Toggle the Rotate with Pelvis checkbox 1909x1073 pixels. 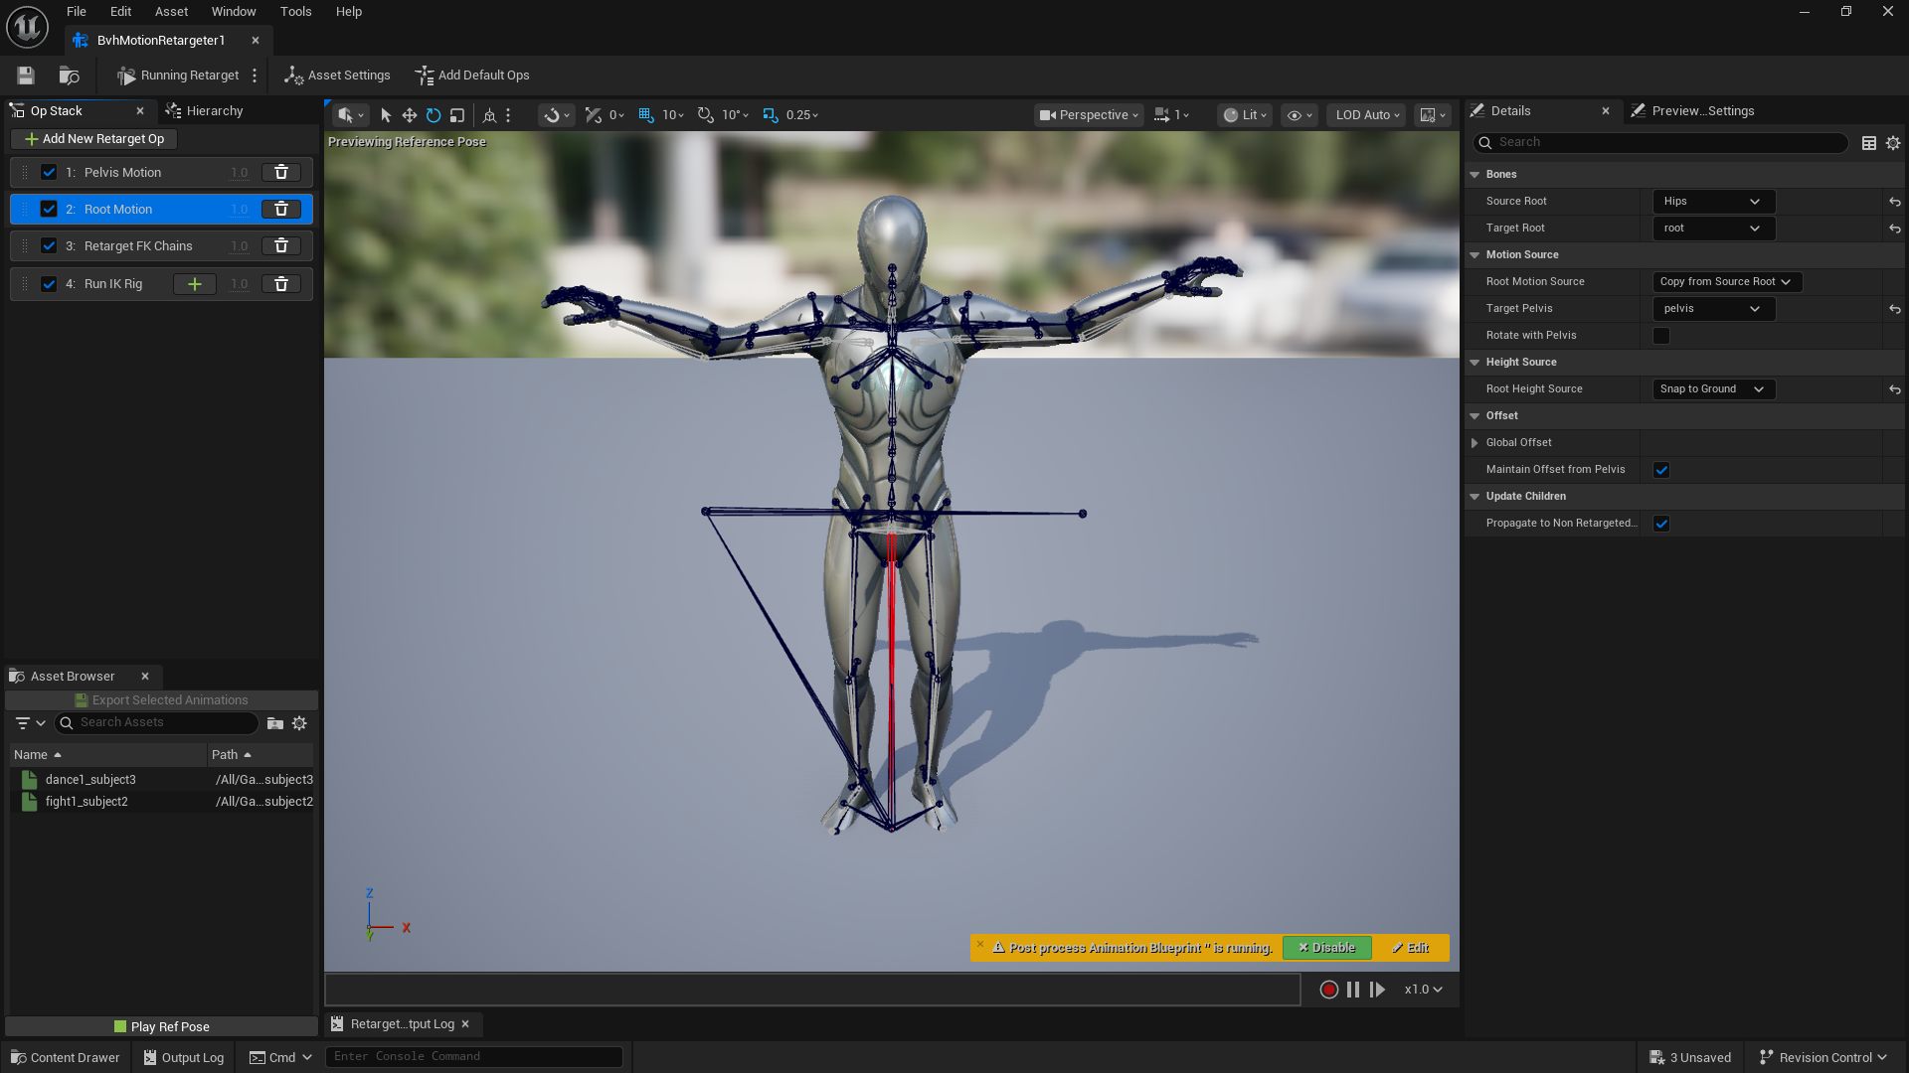click(x=1661, y=336)
